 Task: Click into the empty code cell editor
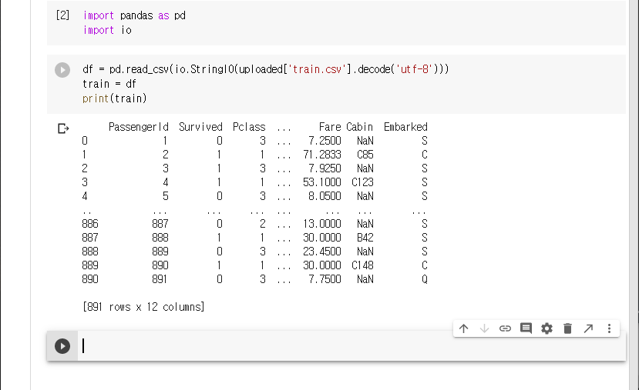[308, 346]
